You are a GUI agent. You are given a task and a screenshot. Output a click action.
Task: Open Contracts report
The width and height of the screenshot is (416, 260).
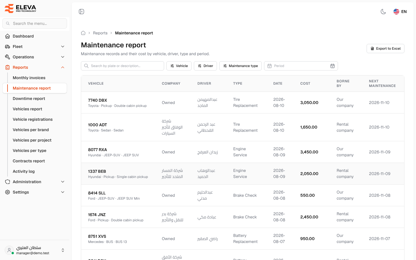[29, 161]
